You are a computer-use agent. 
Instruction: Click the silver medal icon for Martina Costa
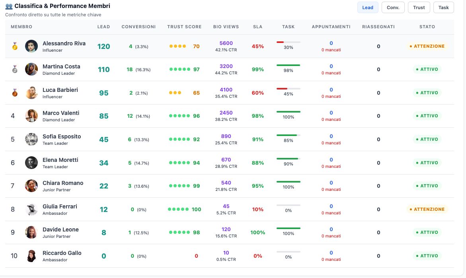15,70
